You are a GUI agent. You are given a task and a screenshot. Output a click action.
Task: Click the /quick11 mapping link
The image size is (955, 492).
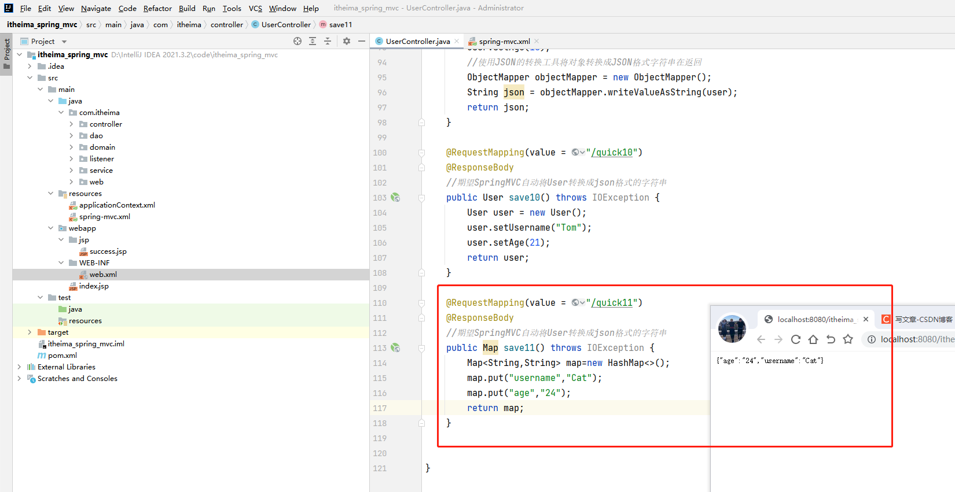pyautogui.click(x=612, y=303)
